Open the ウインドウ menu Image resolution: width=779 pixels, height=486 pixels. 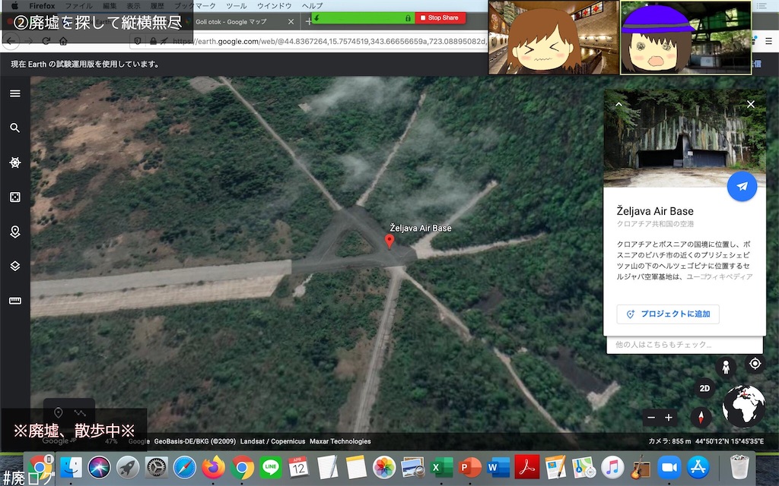coord(274,6)
